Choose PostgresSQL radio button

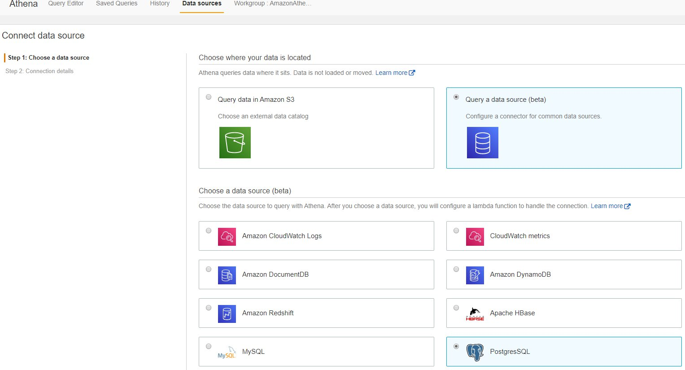(456, 346)
